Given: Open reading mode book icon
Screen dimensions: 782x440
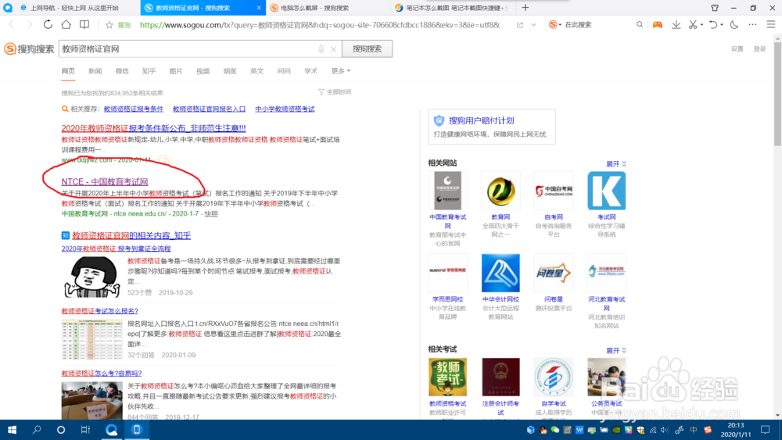Looking at the screenshot, I should [x=84, y=24].
